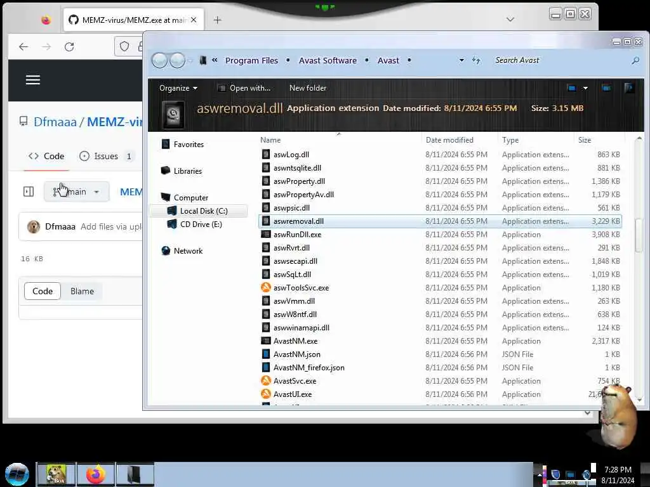
Task: Click the refresh arrows in Explorer address bar
Action: 476,60
